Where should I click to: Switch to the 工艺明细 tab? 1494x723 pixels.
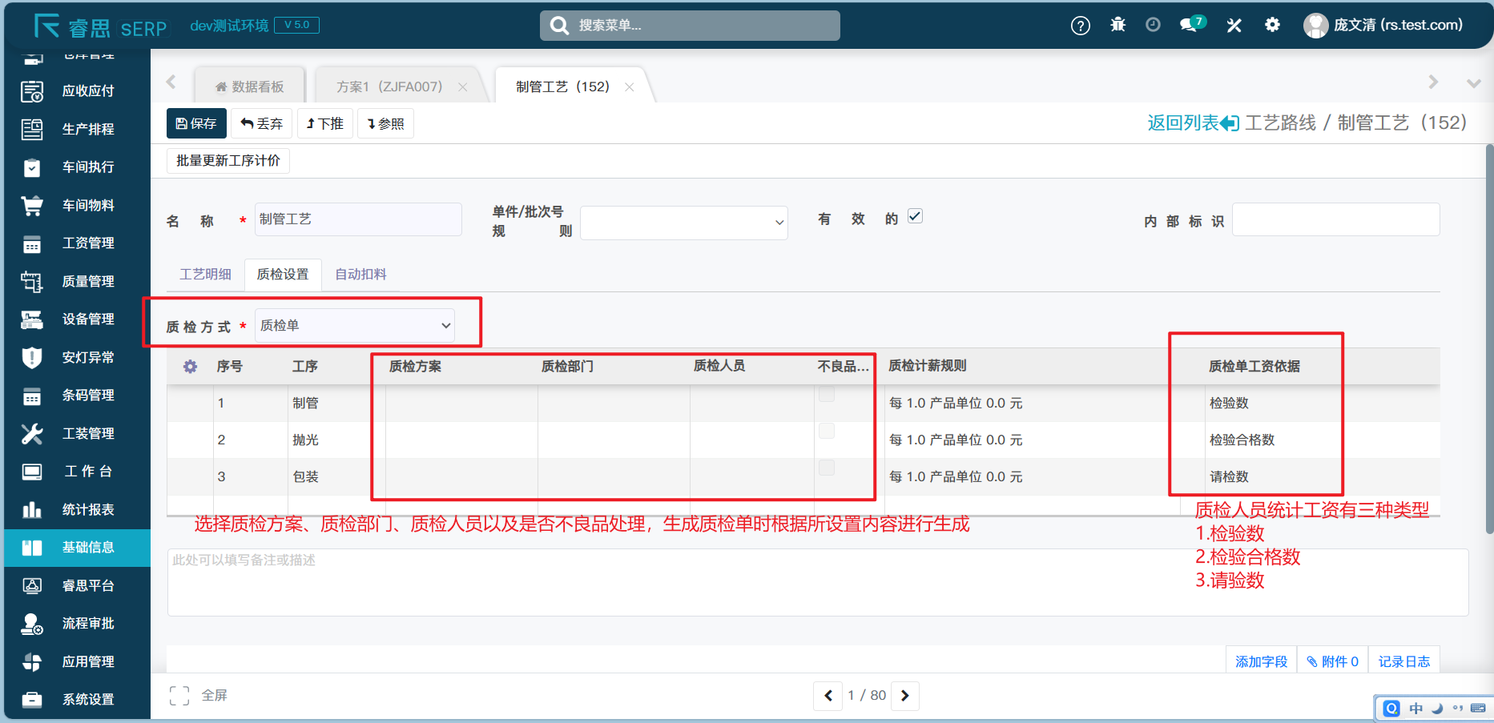coord(205,275)
